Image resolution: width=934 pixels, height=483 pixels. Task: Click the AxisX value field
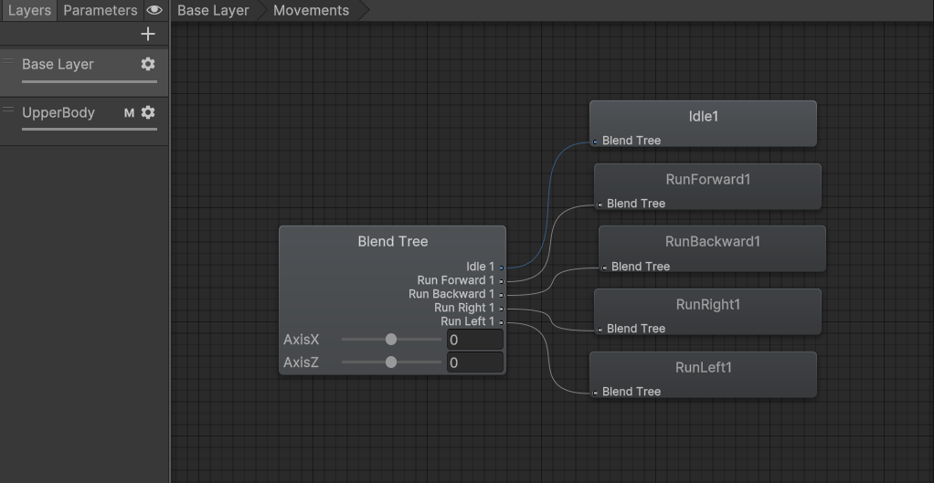tap(475, 340)
